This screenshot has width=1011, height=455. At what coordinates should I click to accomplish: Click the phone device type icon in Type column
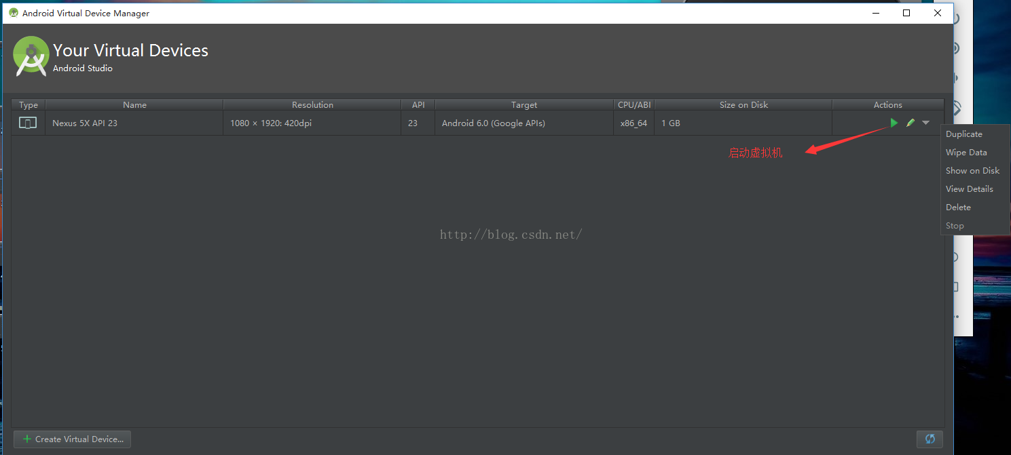(x=28, y=123)
